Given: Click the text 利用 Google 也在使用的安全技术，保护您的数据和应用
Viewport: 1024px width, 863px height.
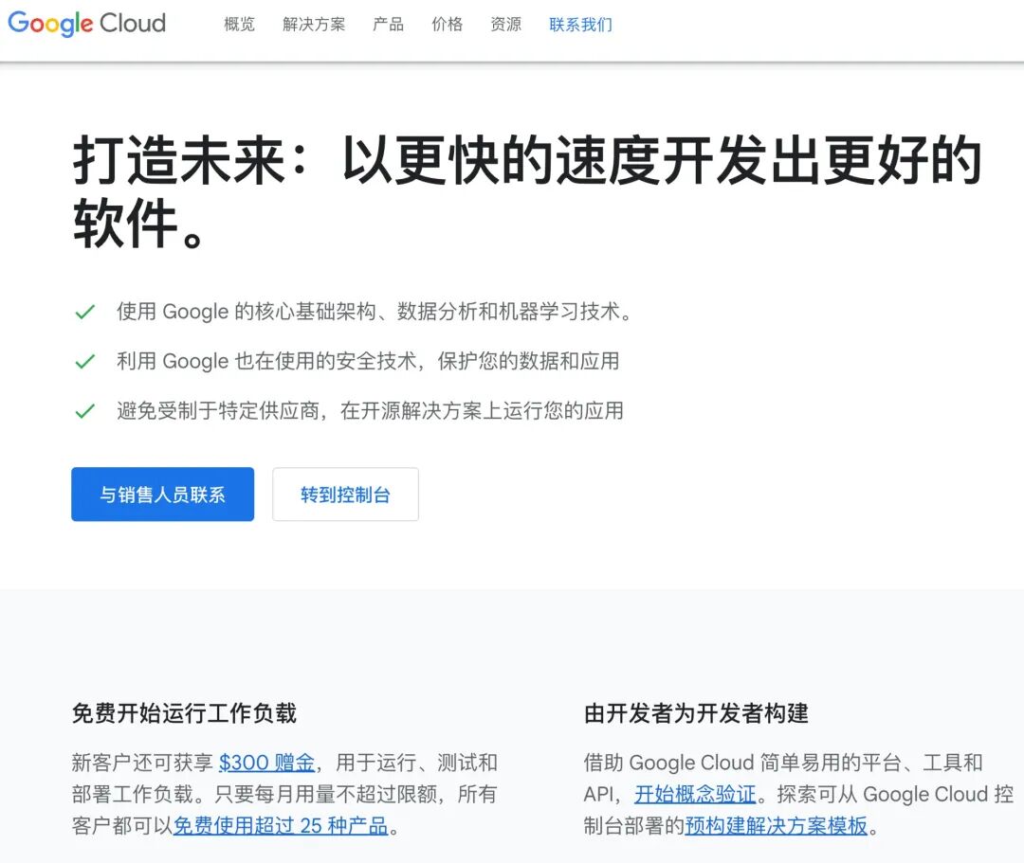Looking at the screenshot, I should coord(368,361).
